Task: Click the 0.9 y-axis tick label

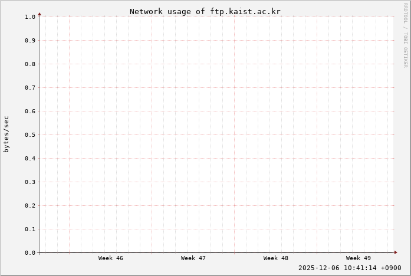Action: (x=30, y=41)
